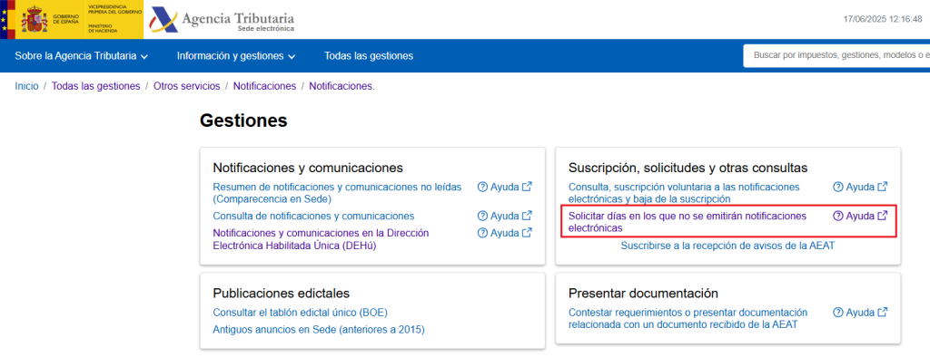The width and height of the screenshot is (930, 357).
Task: Open the last Notificaciones. breadcrumb link
Action: [x=341, y=86]
